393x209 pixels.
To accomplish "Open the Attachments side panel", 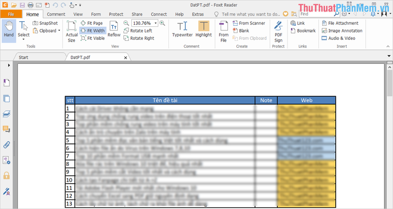I will point(7,145).
